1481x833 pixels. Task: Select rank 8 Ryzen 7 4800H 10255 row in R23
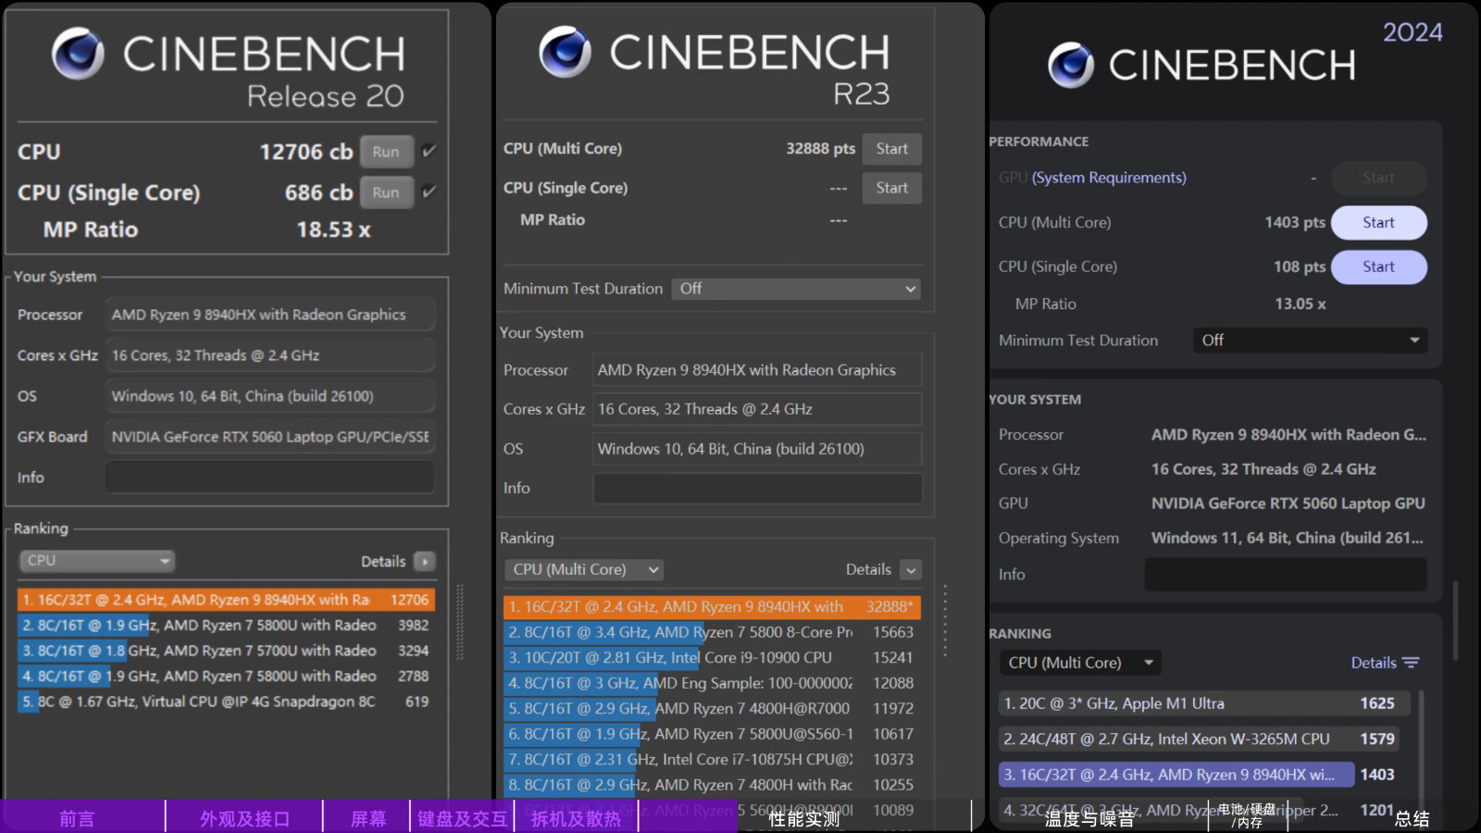point(712,785)
